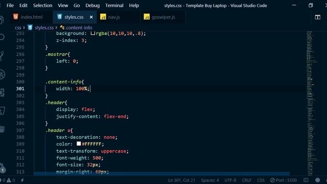
Task: Open Extensions in the activity bar
Action: 2,93
